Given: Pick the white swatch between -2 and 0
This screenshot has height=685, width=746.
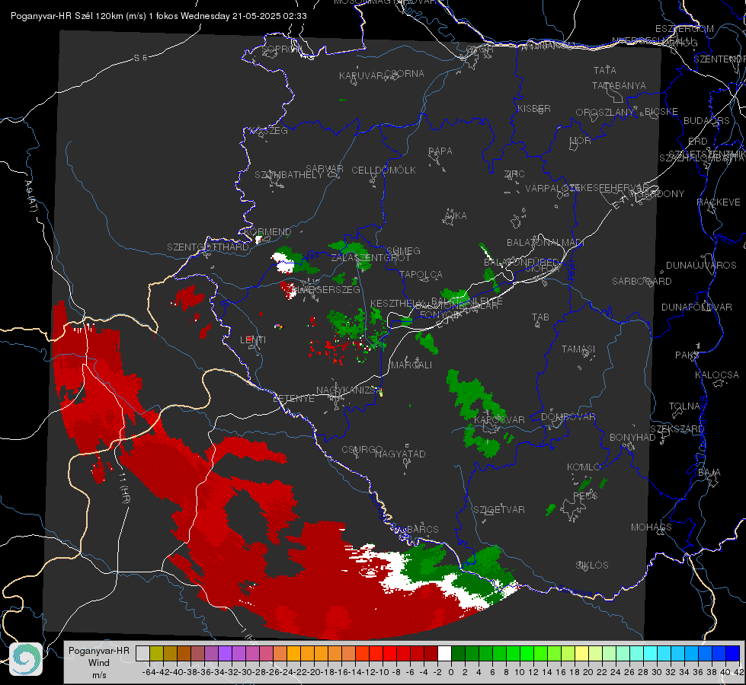Looking at the screenshot, I should click(x=444, y=654).
